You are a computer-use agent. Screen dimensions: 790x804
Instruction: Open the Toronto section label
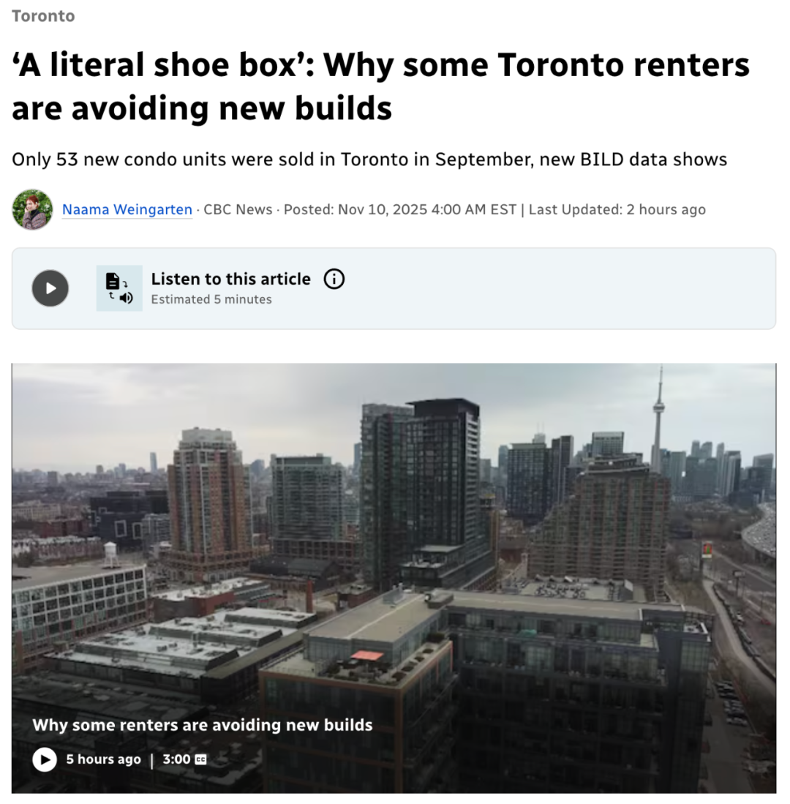click(x=44, y=16)
